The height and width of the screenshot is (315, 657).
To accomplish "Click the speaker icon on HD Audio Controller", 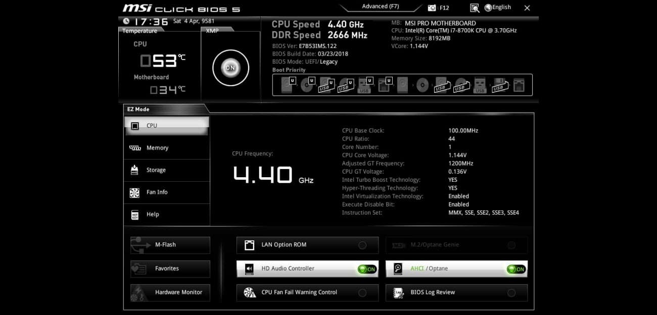I will [249, 269].
